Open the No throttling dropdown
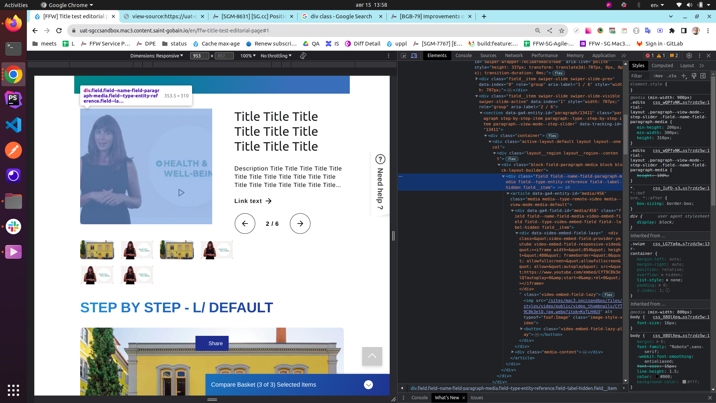Screen dimensions: 716x403 tap(276, 56)
